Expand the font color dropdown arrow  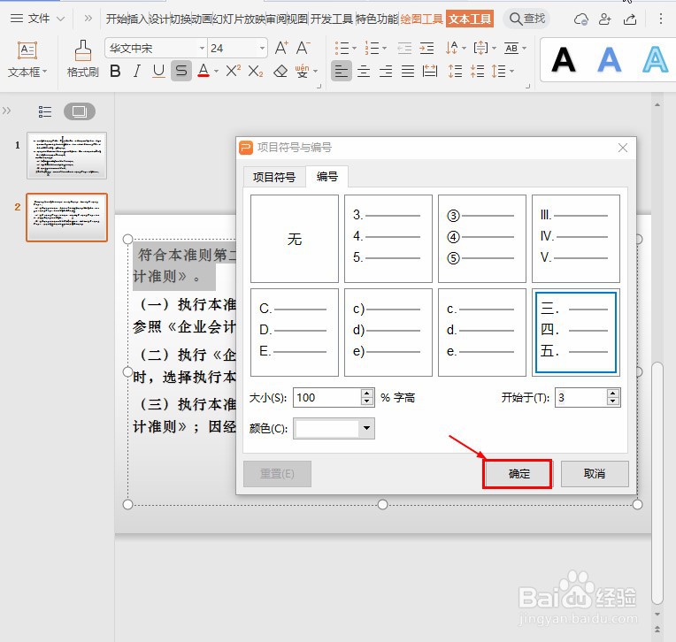(x=217, y=71)
